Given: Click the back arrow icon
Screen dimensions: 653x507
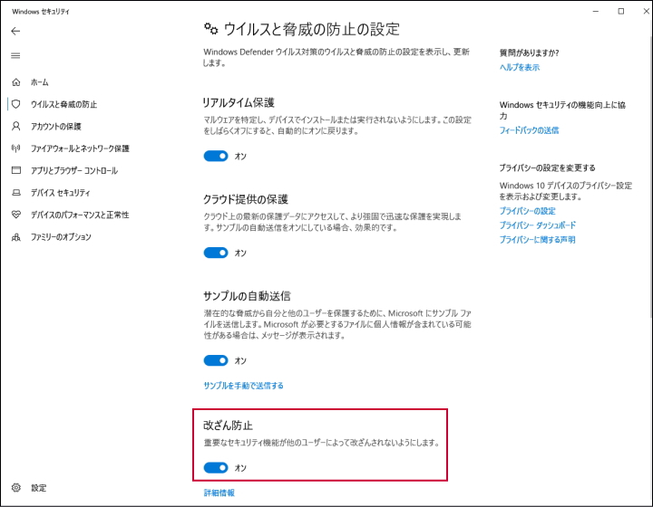Looking at the screenshot, I should (x=15, y=31).
